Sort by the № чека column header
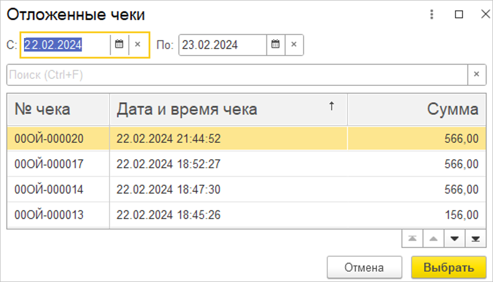The image size is (493, 282). click(x=58, y=109)
